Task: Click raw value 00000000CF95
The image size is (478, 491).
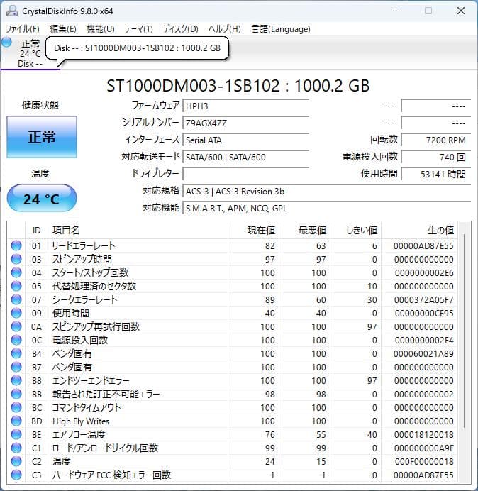Action: (x=424, y=313)
